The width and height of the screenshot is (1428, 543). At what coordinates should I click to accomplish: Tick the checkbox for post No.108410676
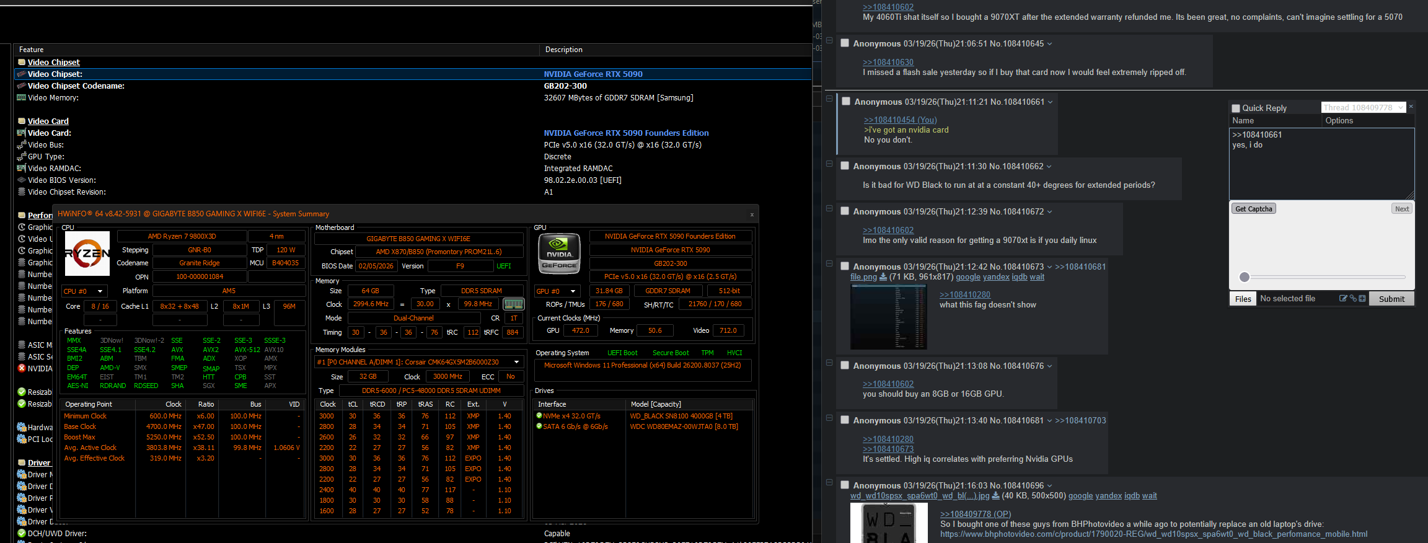click(845, 365)
